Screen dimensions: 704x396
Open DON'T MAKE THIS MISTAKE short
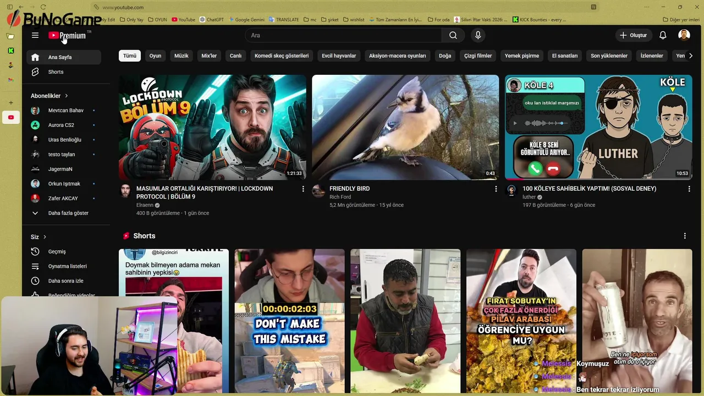pyautogui.click(x=289, y=321)
